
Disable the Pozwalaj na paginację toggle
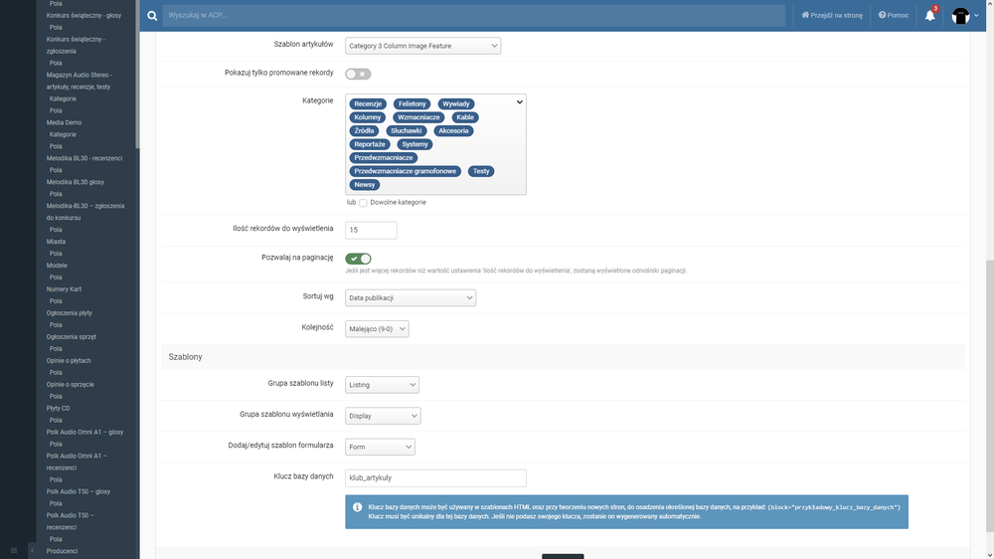point(358,259)
